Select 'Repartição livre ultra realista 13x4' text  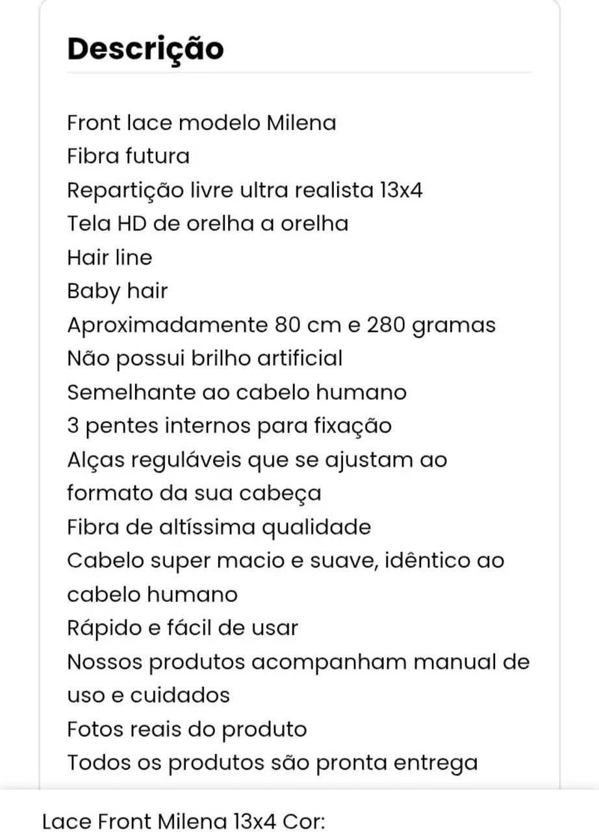(x=245, y=190)
